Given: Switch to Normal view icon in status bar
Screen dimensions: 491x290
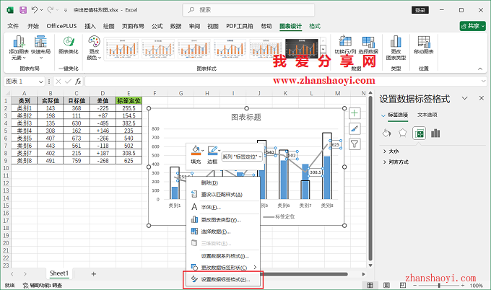Looking at the screenshot, I should [x=370, y=285].
